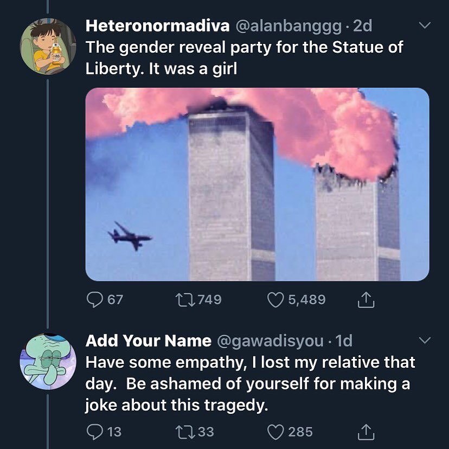The height and width of the screenshot is (449, 449).
Task: Share the Add Your Name reply
Action: 365,432
